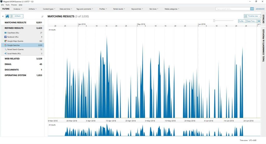Viewport: 266px width, 144px height.
Task: Click the 'Classifieds URLs' label
Action: (13, 33)
